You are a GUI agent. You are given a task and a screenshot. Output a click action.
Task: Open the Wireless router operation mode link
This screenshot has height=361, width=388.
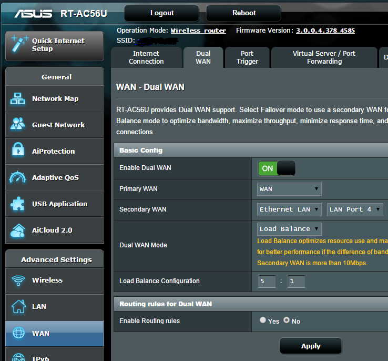pos(198,31)
